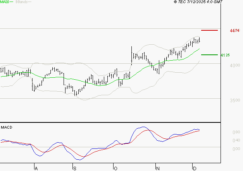This screenshot has width=243, height=171.
Task: Click the green 41.25 support level label
Action: (x=225, y=55)
